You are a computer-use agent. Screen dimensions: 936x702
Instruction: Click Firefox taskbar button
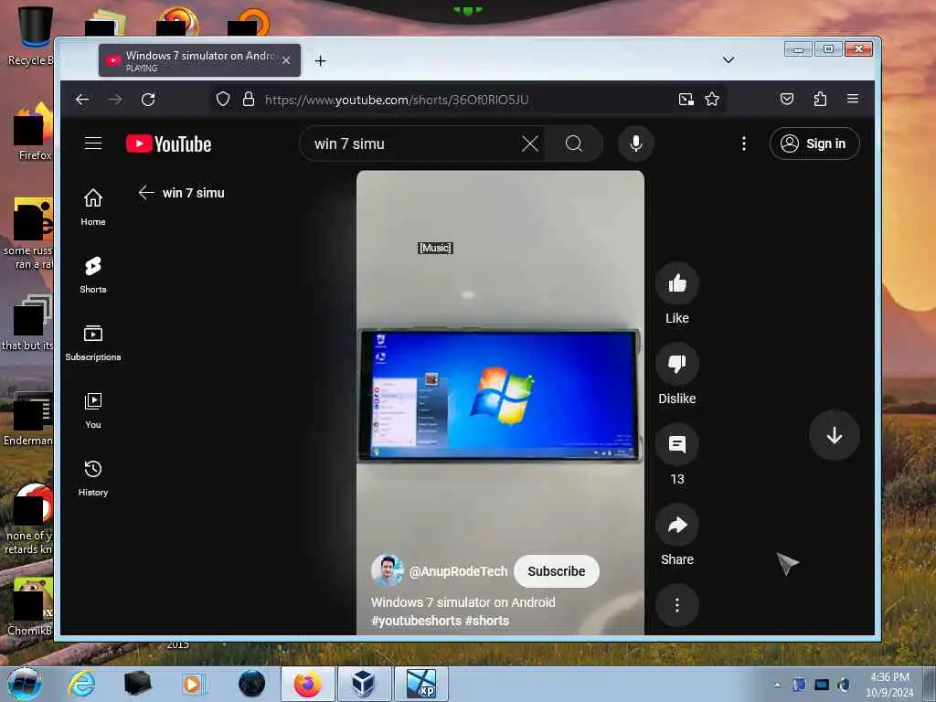click(x=307, y=684)
